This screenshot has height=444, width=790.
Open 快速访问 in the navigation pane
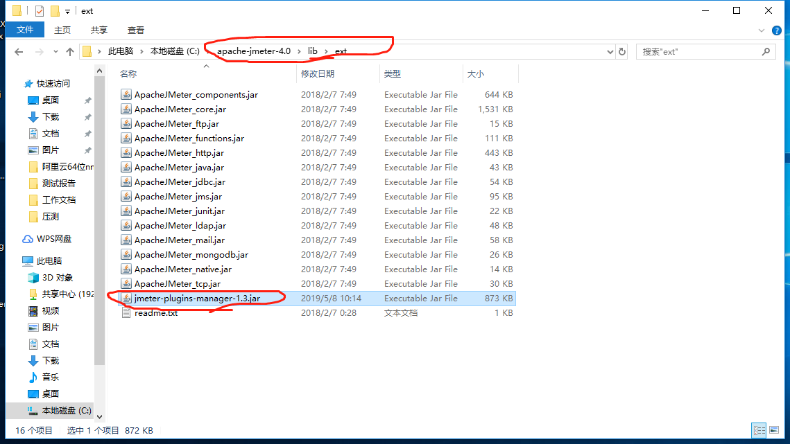[x=53, y=84]
